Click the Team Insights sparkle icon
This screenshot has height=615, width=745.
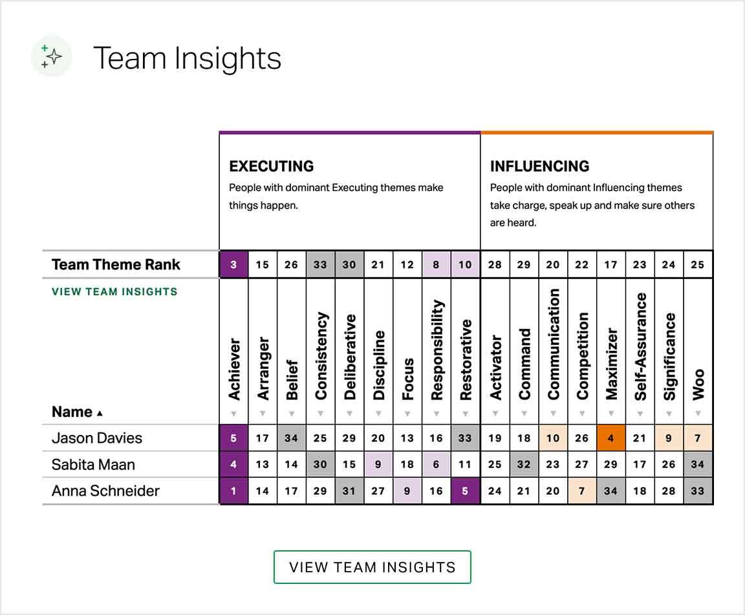coord(50,56)
